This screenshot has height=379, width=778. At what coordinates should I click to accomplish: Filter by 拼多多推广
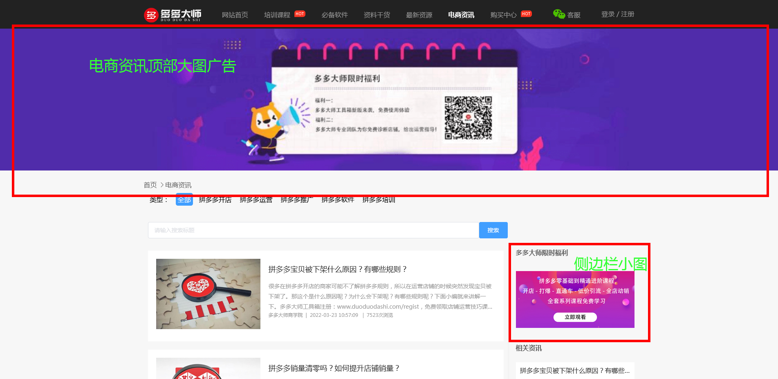pos(297,200)
